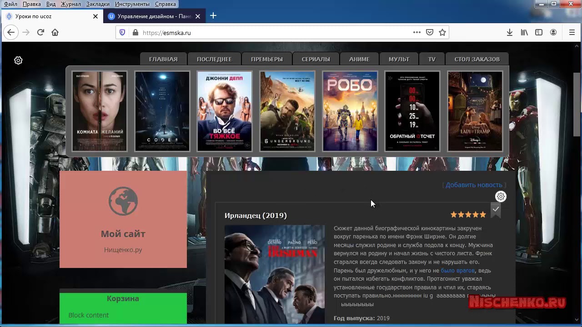Open the Журнал menu

(x=70, y=4)
